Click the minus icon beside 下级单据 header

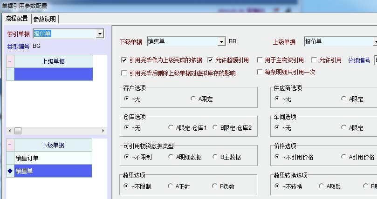click(10, 145)
